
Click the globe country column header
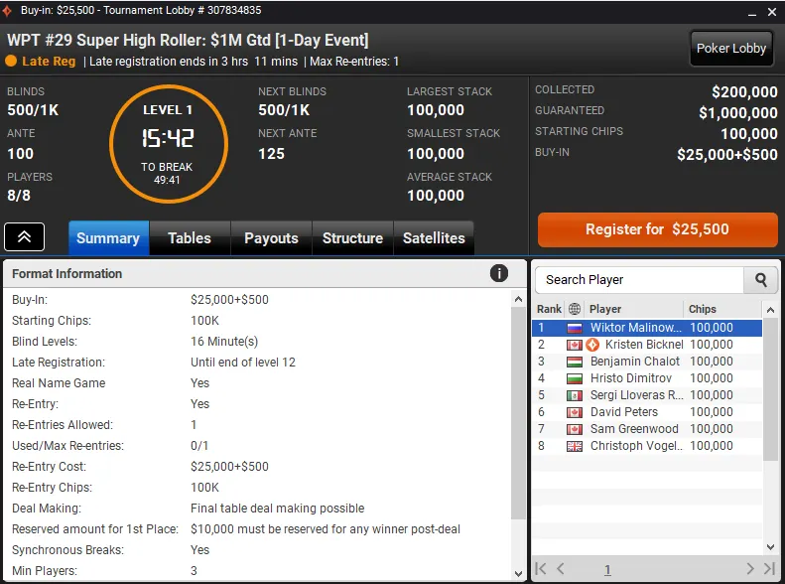pos(575,309)
